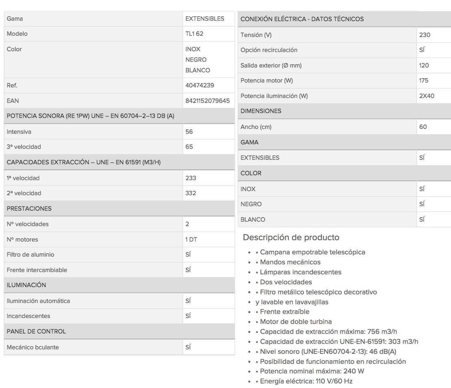Click the CONEXIÓN ELÉCTRICA - DATOS TÉCNICOS header

(x=344, y=19)
